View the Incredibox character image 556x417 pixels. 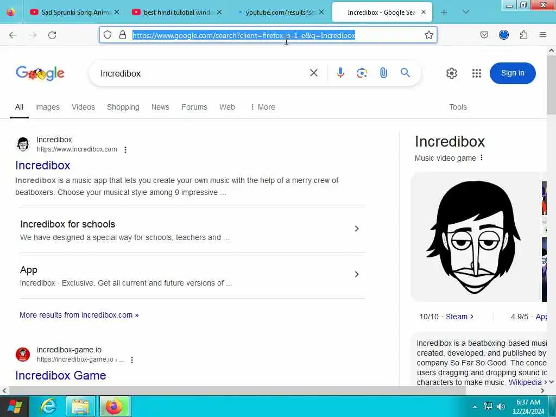475,237
